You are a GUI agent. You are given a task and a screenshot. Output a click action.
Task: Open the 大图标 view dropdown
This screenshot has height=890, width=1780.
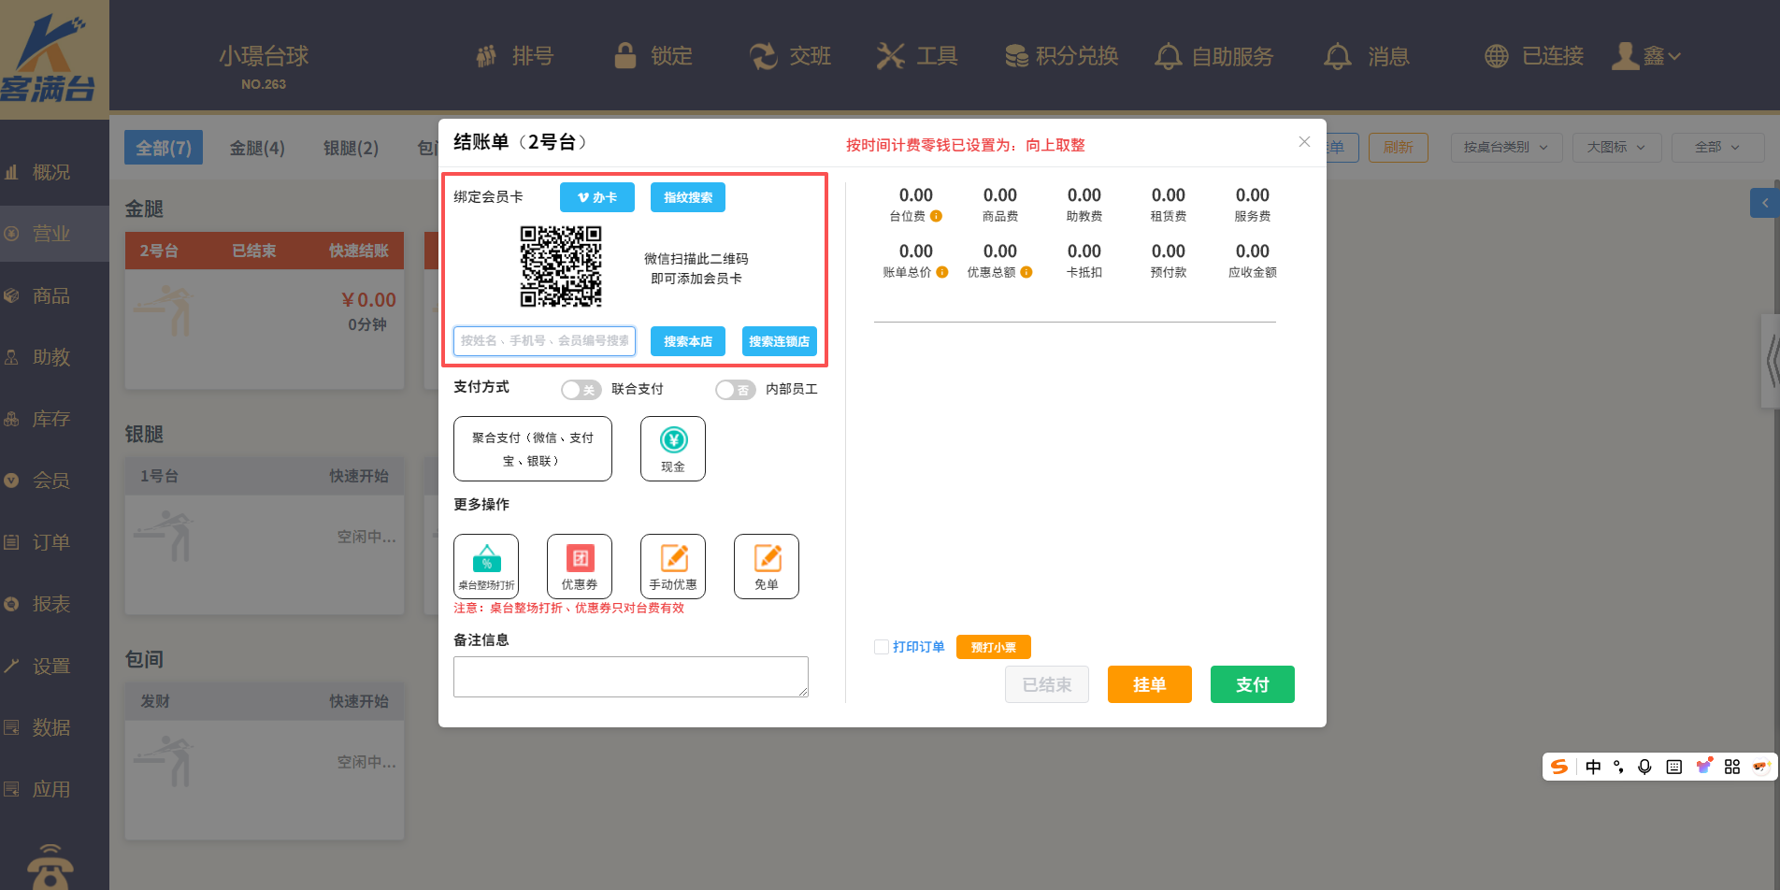tap(1615, 148)
